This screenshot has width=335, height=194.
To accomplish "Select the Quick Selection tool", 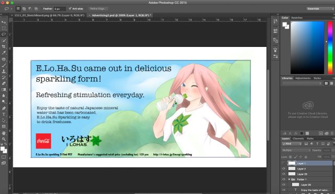I will (x=4, y=41).
